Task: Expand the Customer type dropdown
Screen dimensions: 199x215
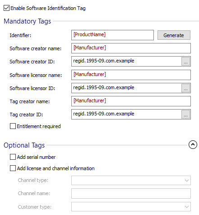Action: click(x=131, y=207)
